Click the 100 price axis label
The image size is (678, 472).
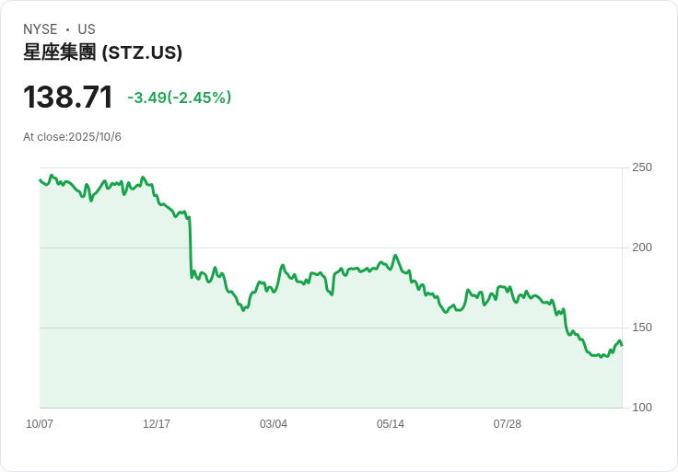pyautogui.click(x=642, y=408)
